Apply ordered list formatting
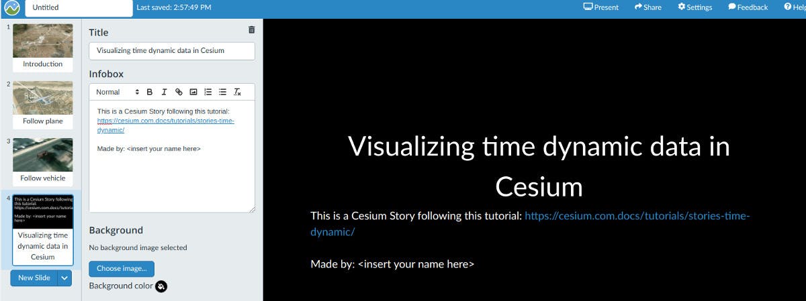This screenshot has width=806, height=301. click(x=208, y=92)
